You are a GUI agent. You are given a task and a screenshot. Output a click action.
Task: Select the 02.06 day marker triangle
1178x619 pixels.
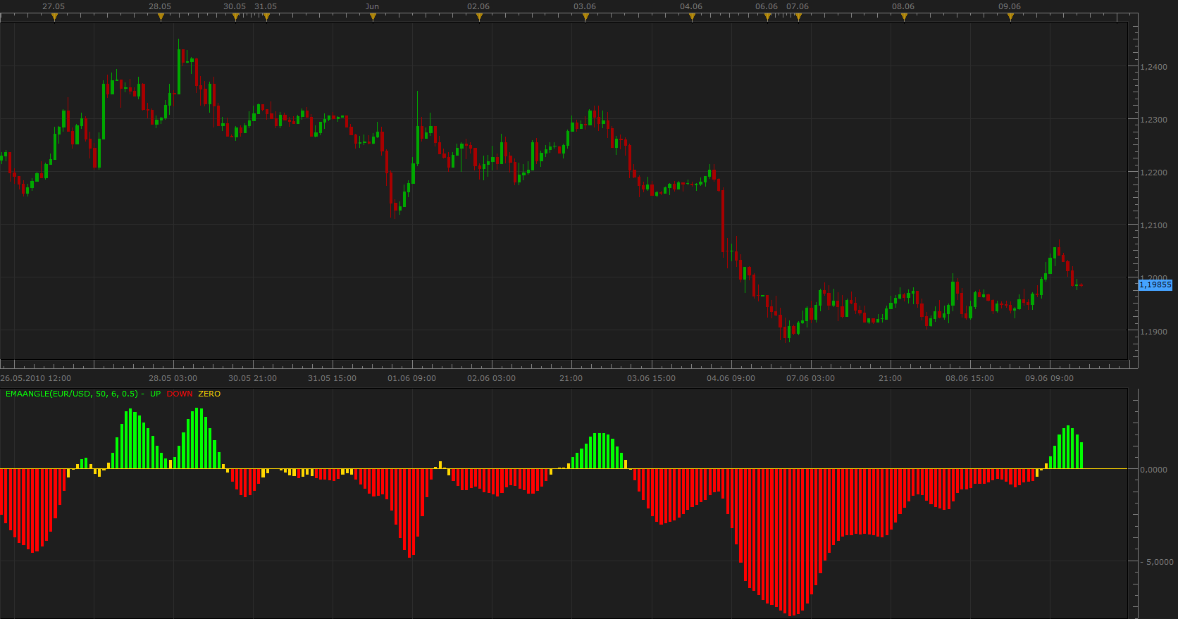[479, 17]
